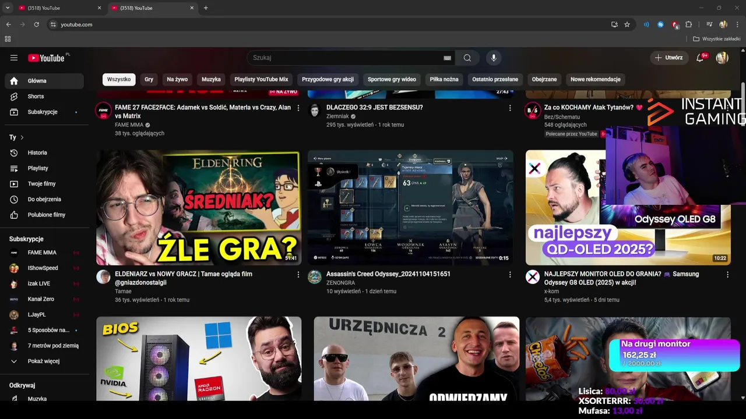Open FAME MMA subscription channel

pos(44,253)
